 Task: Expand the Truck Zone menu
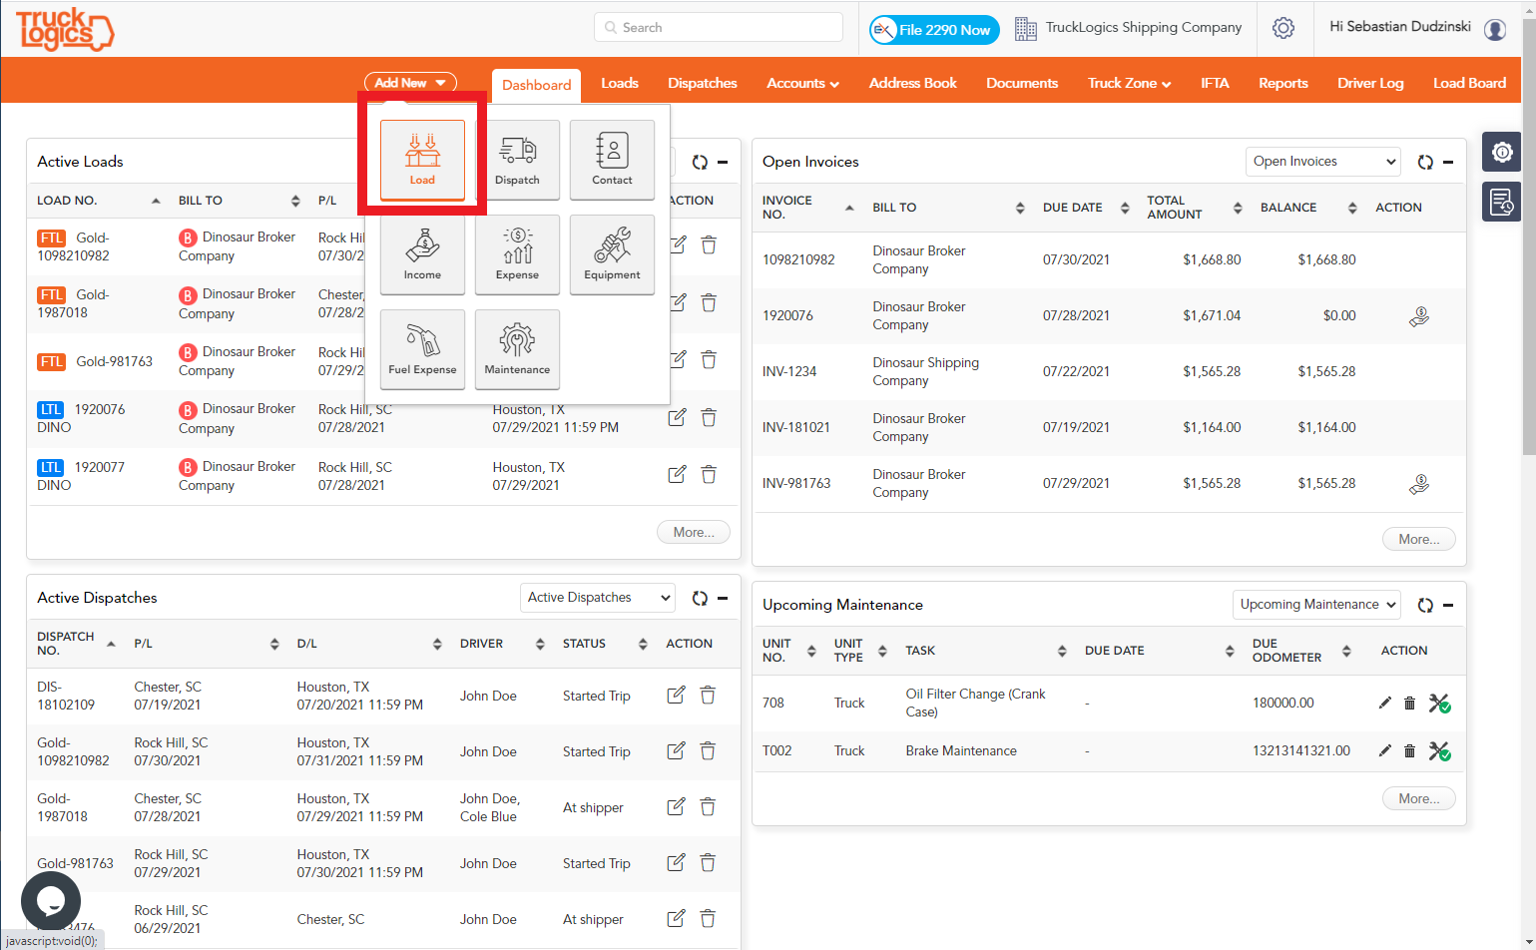pos(1129,83)
